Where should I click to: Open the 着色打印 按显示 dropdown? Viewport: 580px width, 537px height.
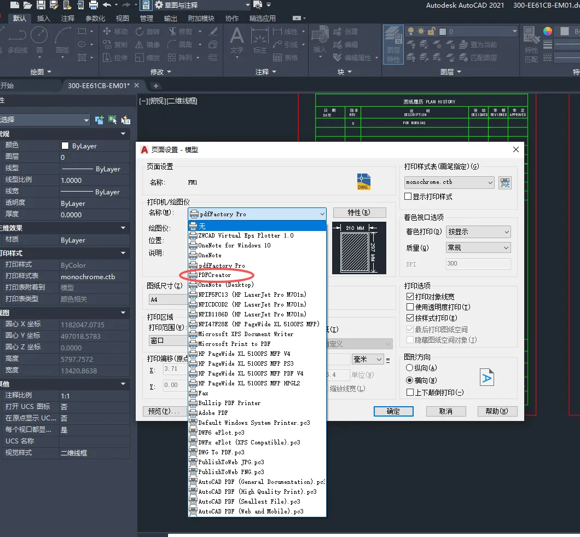(478, 232)
